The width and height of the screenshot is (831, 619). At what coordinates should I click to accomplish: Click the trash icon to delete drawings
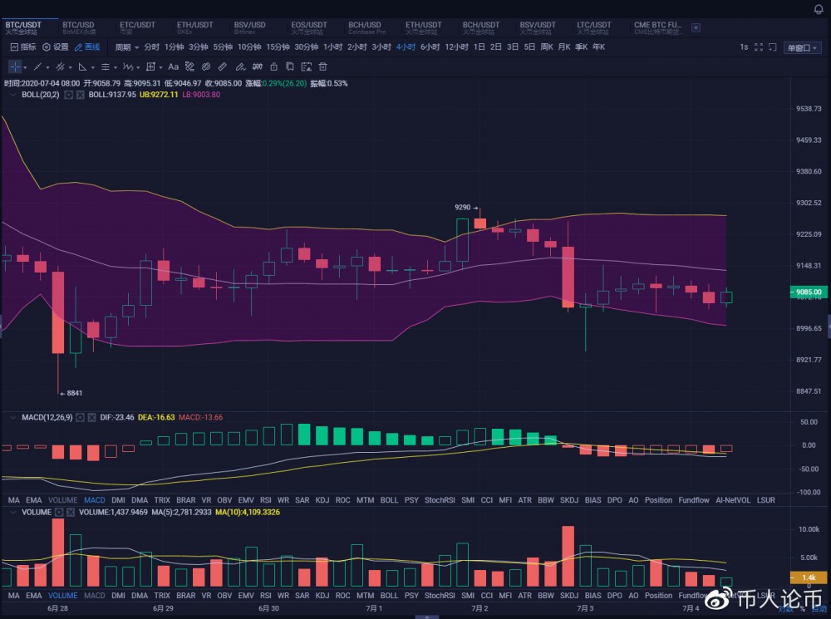click(322, 66)
